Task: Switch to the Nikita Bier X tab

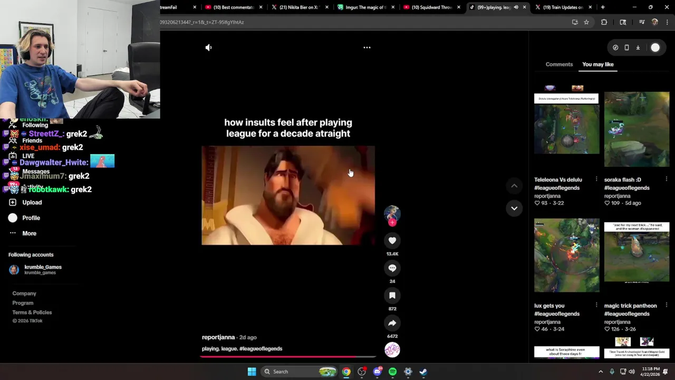Action: click(299, 7)
